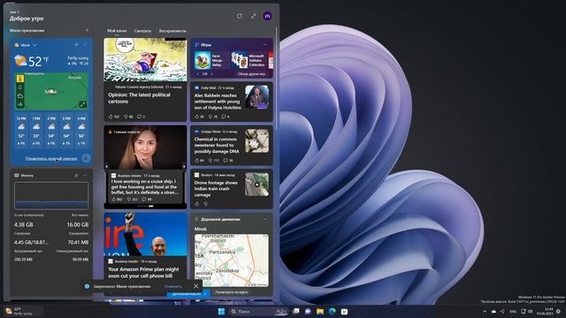Open the Minsk traffic map
Image resolution: width=566 pixels, height=318 pixels.
[x=232, y=261]
